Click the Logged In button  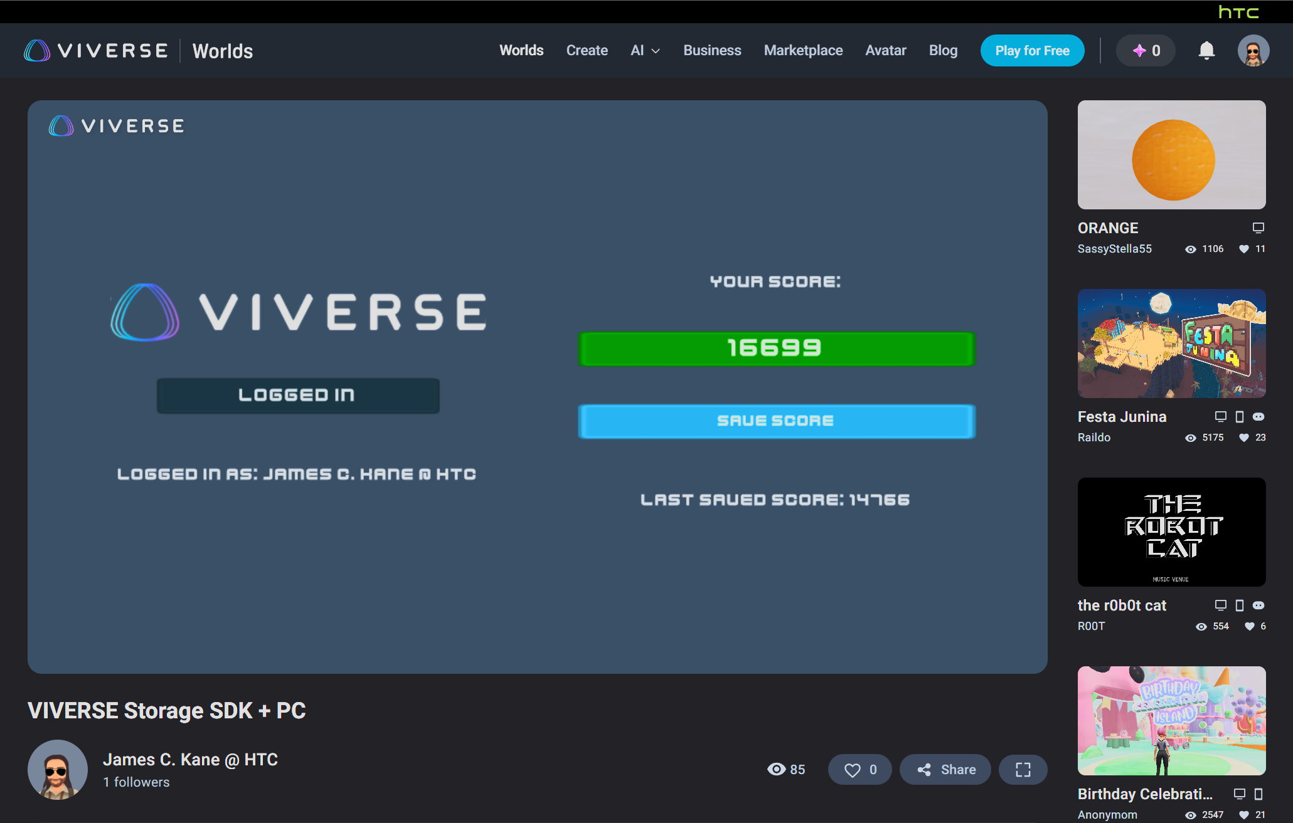click(x=298, y=396)
